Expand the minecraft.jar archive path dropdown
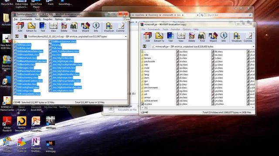This screenshot has width=279, height=156. [x=253, y=47]
